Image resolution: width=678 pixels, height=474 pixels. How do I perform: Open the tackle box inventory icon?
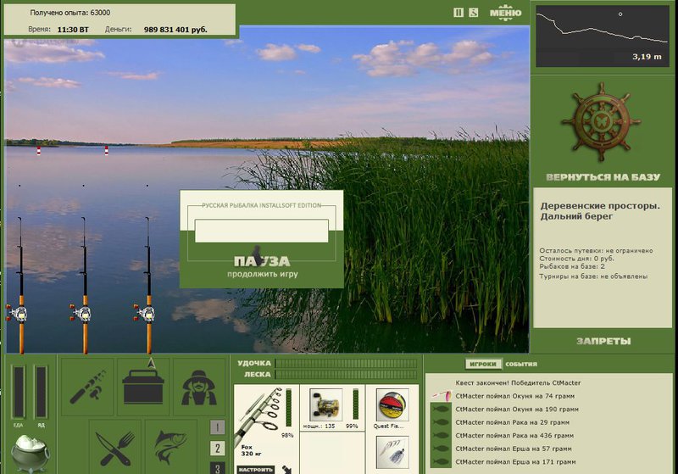pos(143,387)
